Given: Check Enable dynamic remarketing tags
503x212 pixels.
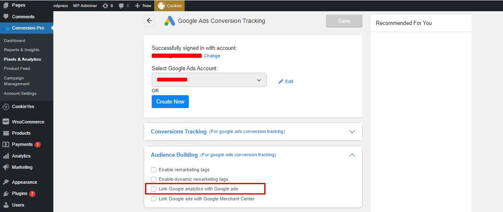Looking at the screenshot, I should (x=153, y=179).
